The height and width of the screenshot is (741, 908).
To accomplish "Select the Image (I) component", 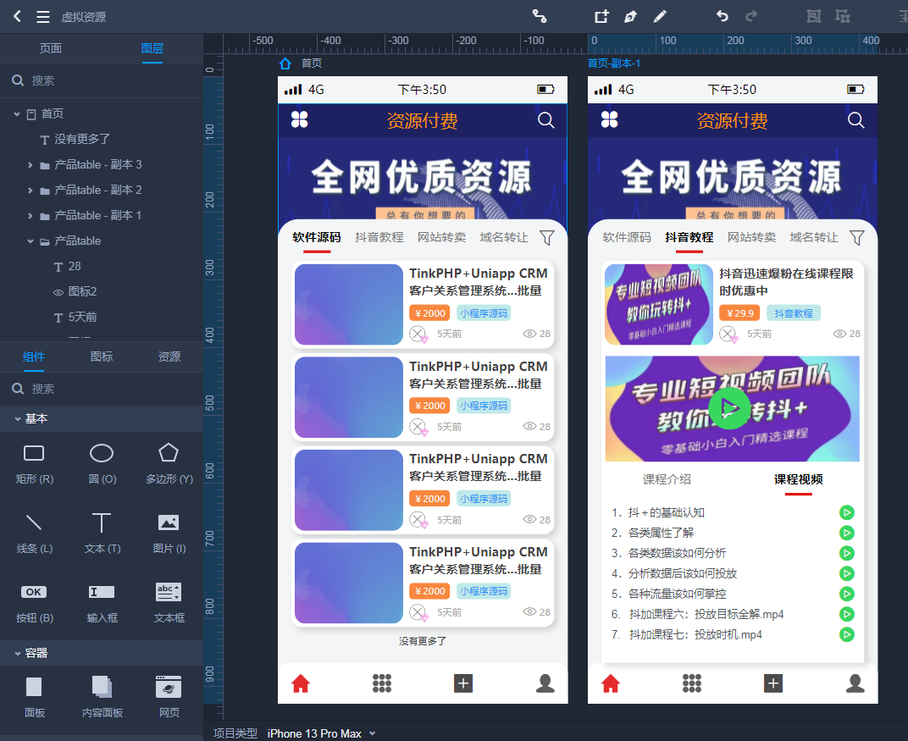I will pyautogui.click(x=169, y=534).
